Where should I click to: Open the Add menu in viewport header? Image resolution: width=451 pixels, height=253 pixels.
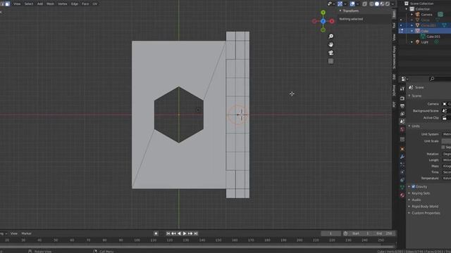point(40,4)
